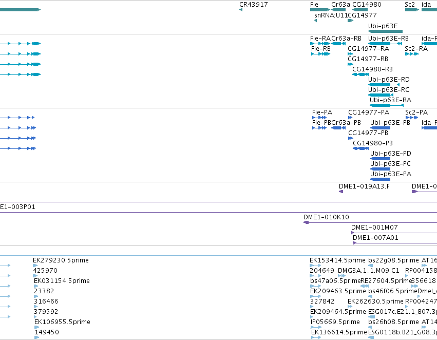Click the CG14977-PB protein label

(x=368, y=133)
